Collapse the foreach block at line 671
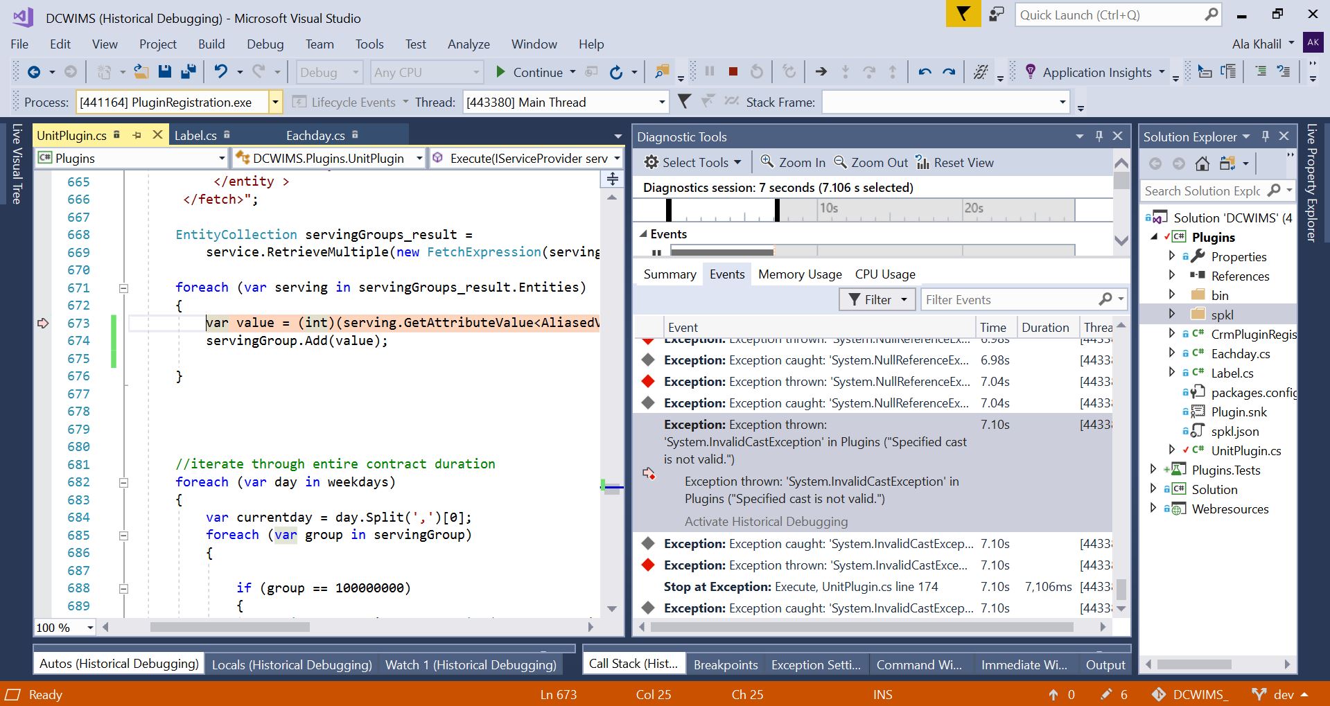 tap(123, 288)
